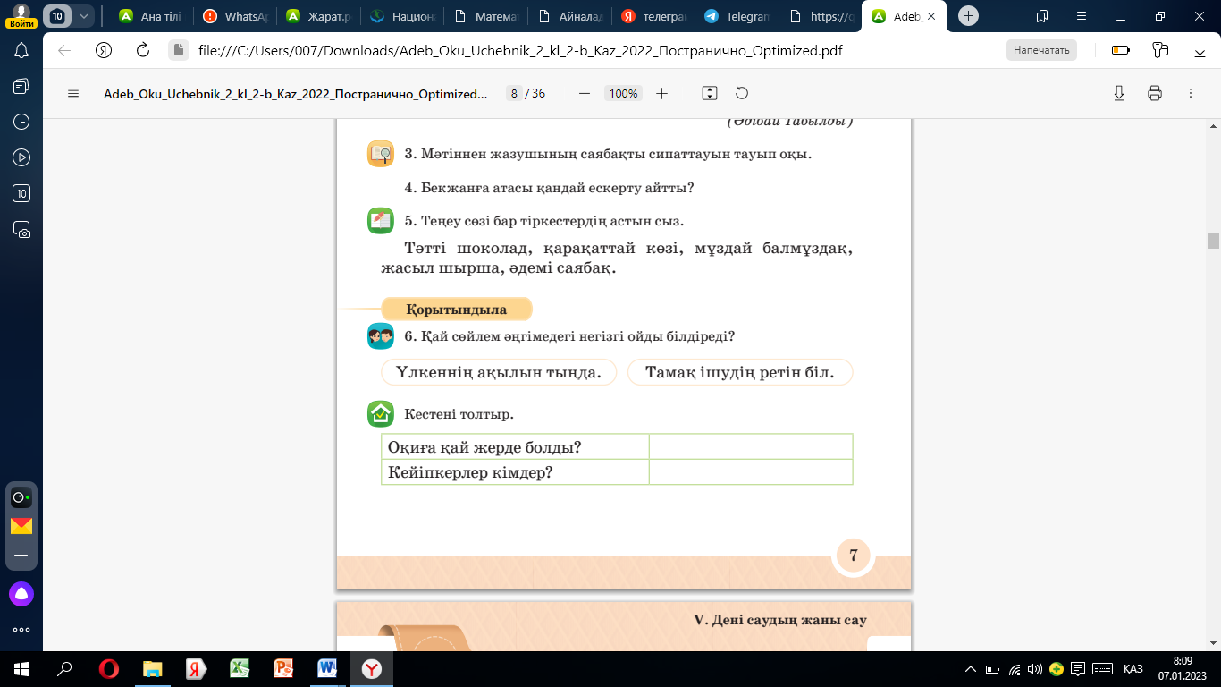Switch to the Жарат.р tab
Viewport: 1221px width, 687px height.
(x=317, y=16)
